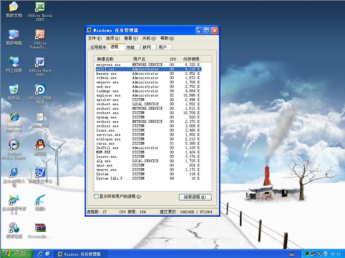Select the al[1].css process row
Screen dimensions: 345x258
tap(148, 69)
